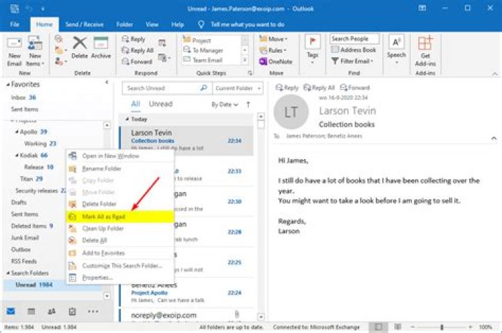Open the Filter Email dropdown
502x333 pixels.
point(352,61)
